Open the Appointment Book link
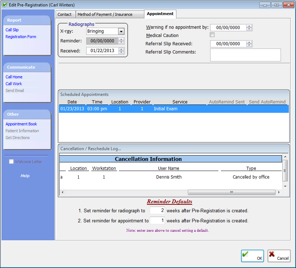The image size is (296, 268). click(21, 124)
